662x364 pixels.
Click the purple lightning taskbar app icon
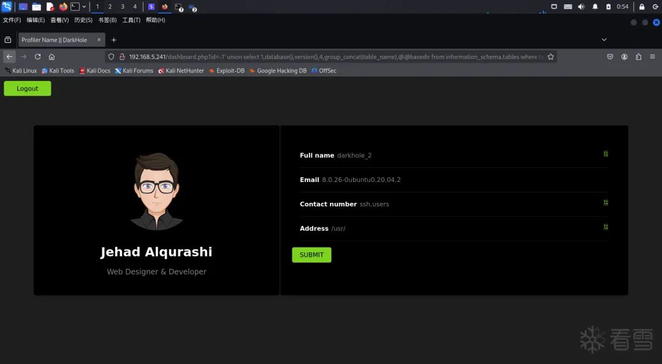click(151, 7)
